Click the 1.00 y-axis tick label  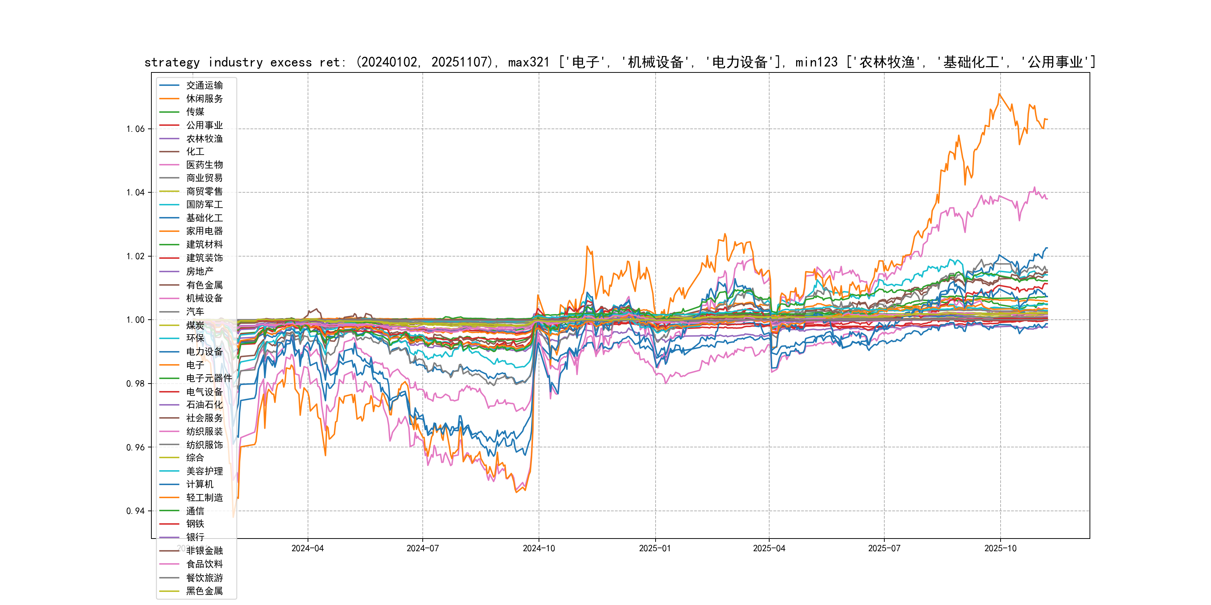coord(135,320)
